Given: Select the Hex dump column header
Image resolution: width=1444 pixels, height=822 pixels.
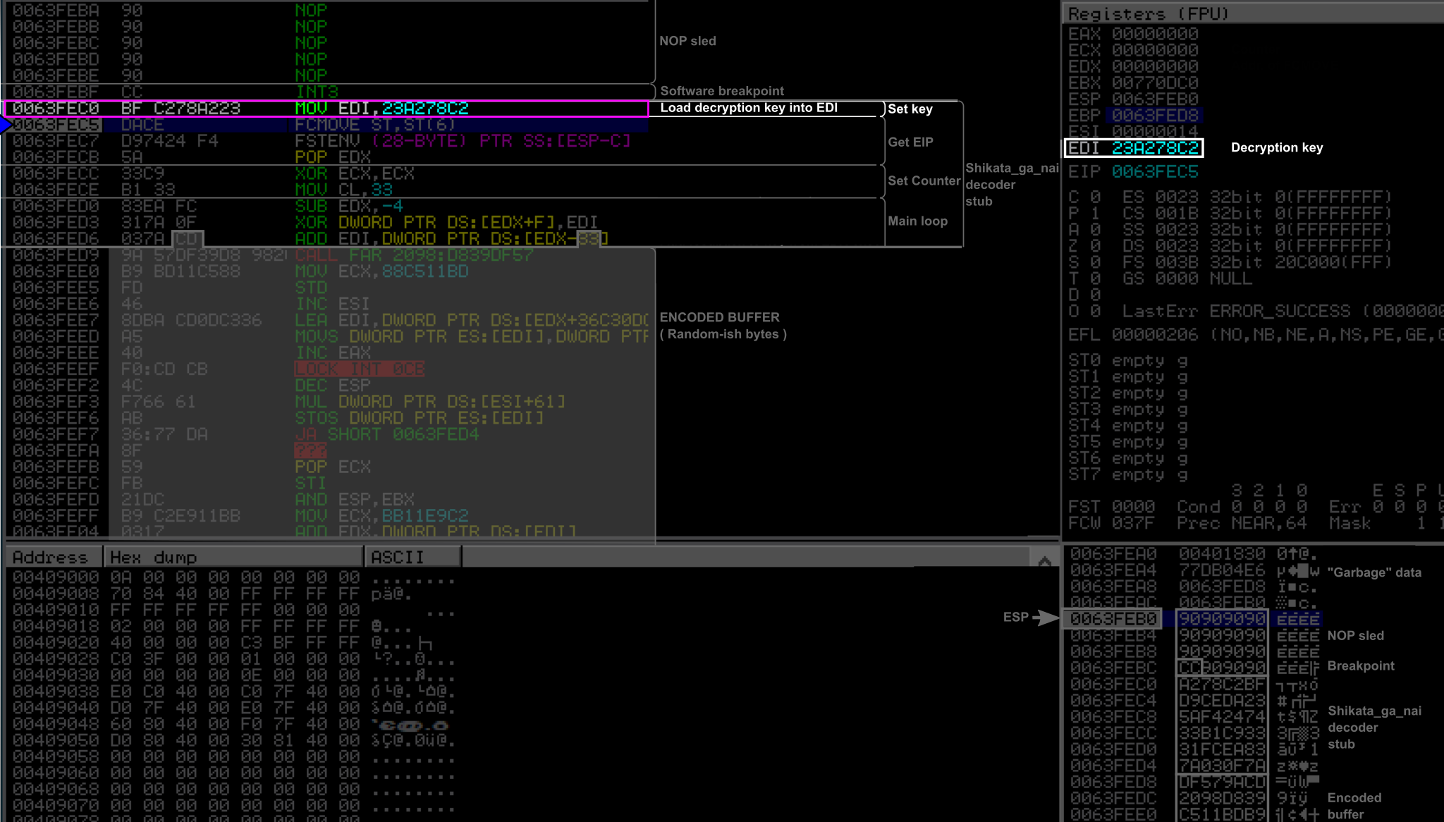Looking at the screenshot, I should 154,556.
